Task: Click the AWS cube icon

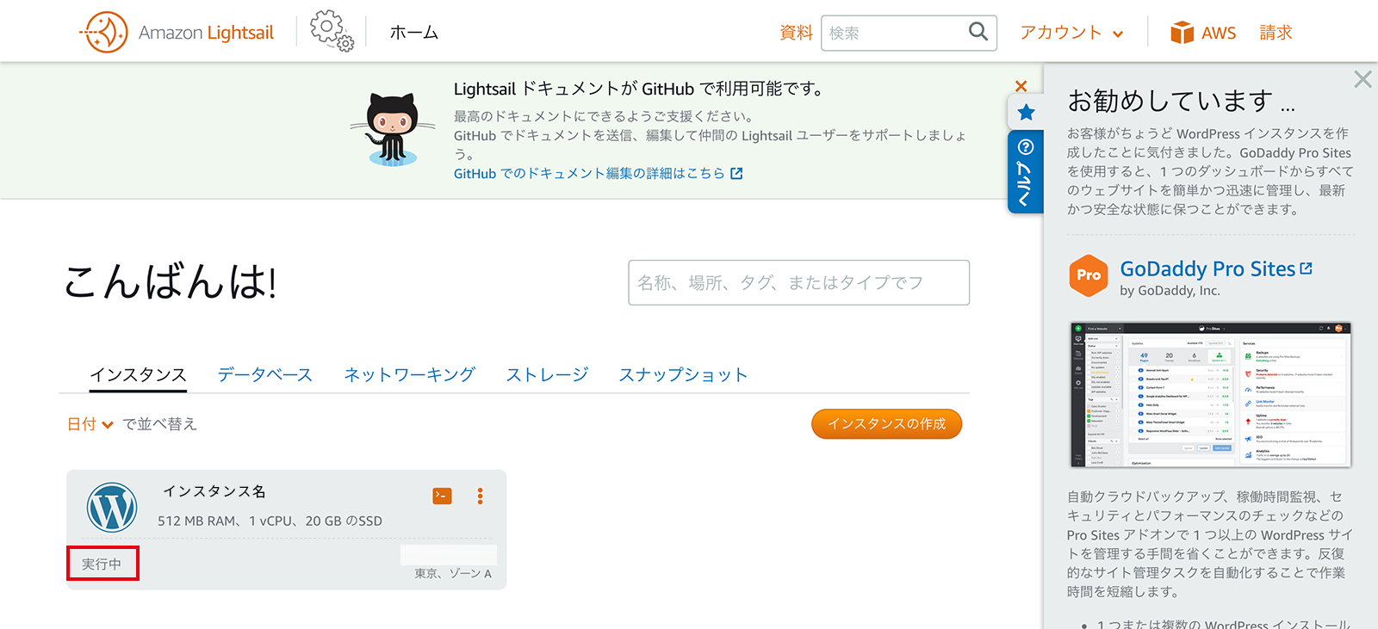Action: coord(1182,33)
